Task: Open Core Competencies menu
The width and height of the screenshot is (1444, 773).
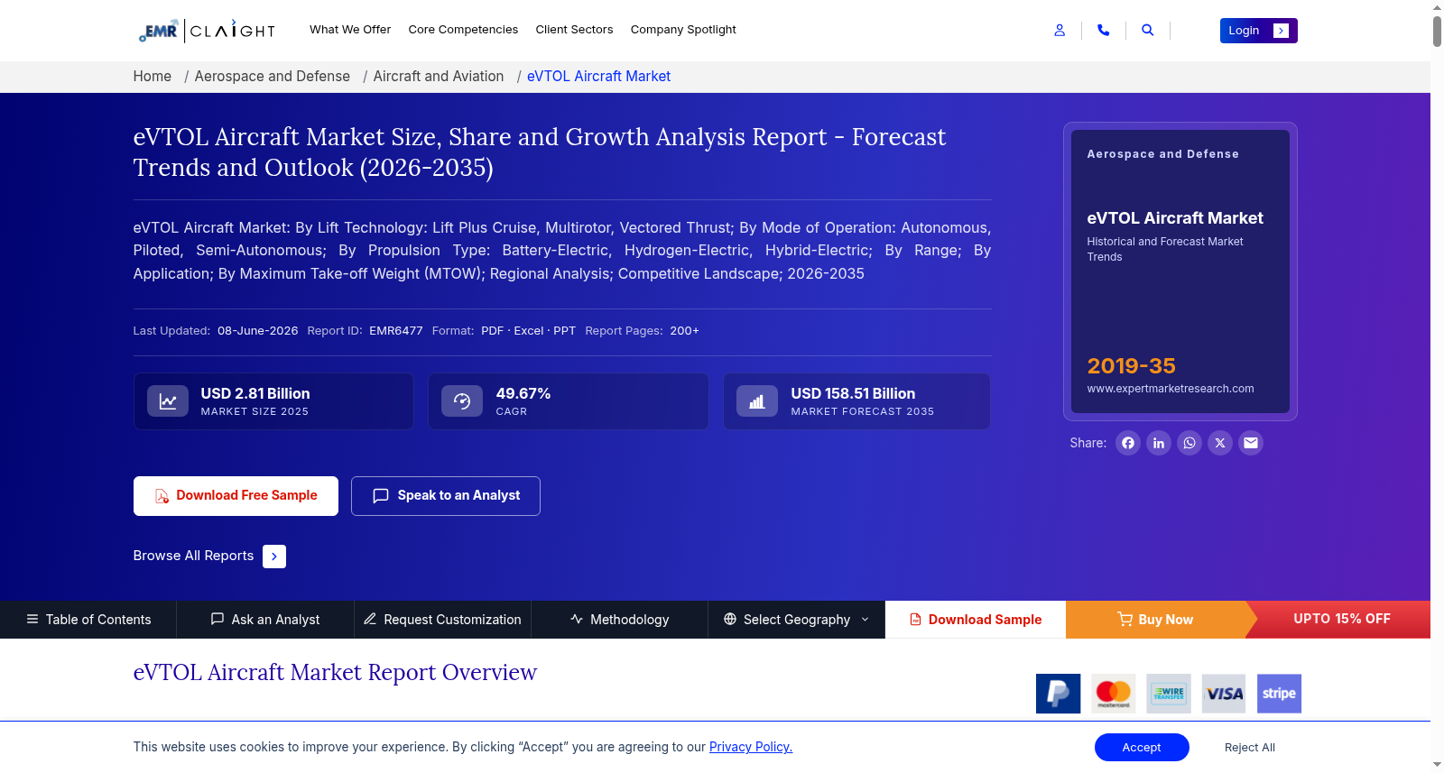Action: 463,30
